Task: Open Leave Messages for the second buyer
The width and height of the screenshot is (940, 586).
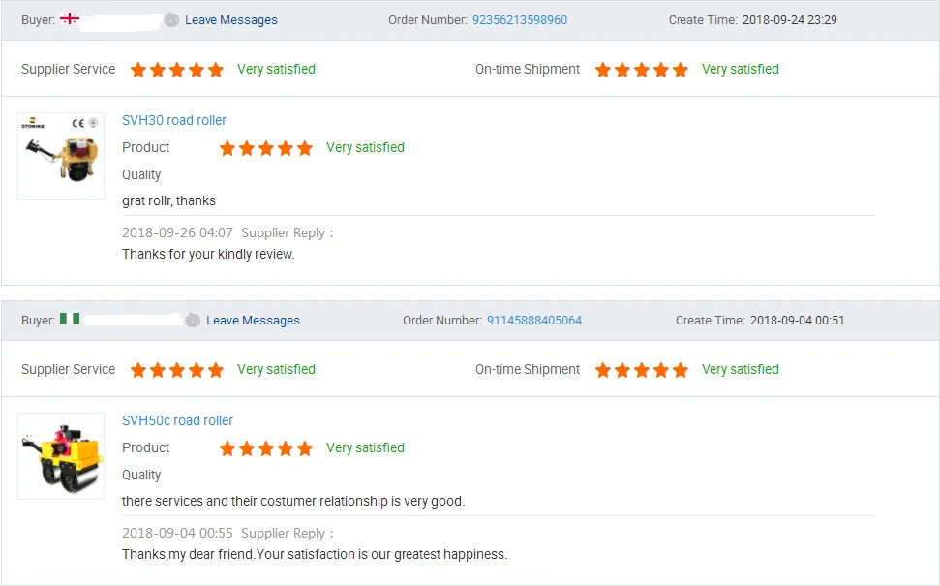Action: pyautogui.click(x=253, y=321)
